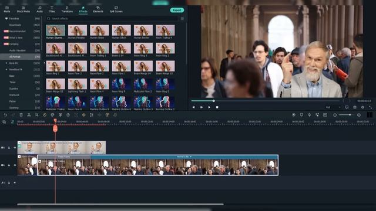Open the Normal speed dropdown on clip
376x211 pixels.
pyautogui.click(x=184, y=156)
